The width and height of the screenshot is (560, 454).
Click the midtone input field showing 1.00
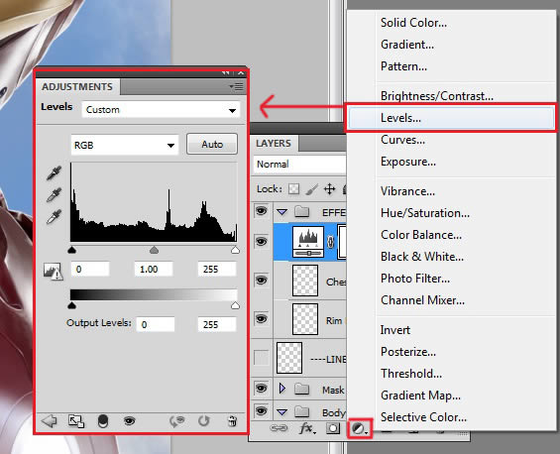154,269
